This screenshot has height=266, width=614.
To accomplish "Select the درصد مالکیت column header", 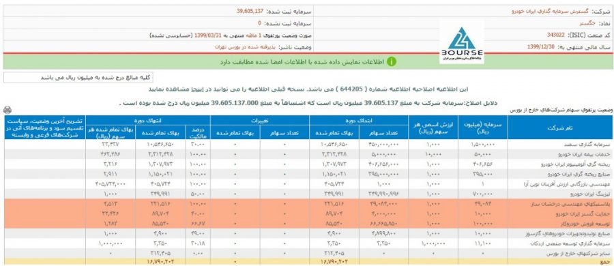I will (198, 132).
